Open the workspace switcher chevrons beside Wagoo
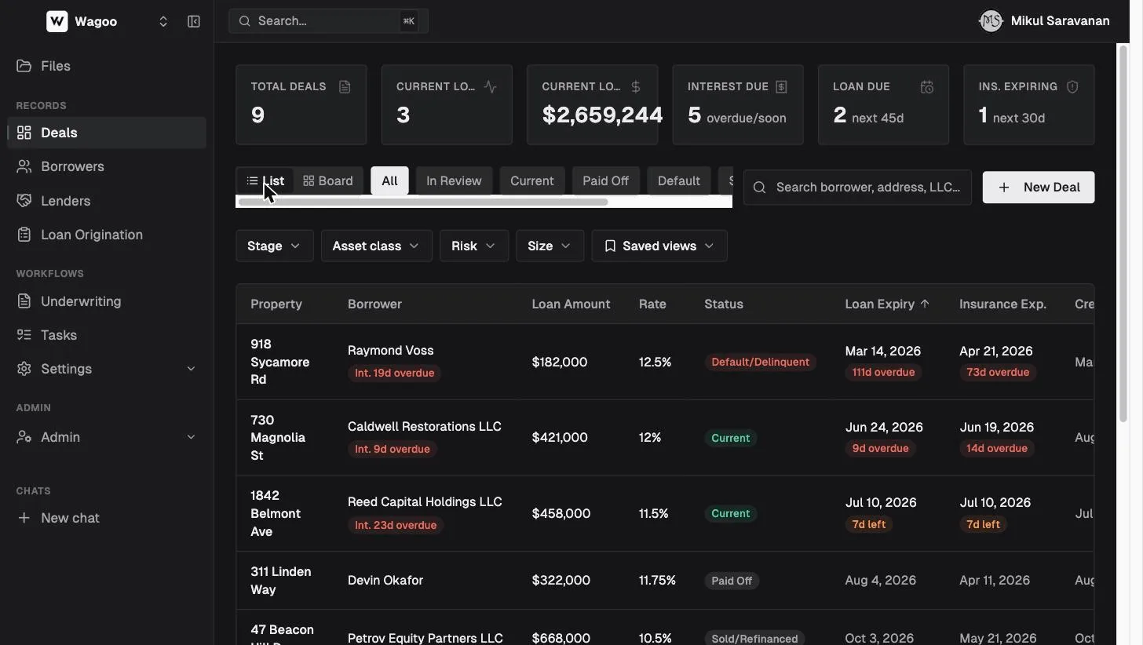This screenshot has height=645, width=1143. click(163, 21)
